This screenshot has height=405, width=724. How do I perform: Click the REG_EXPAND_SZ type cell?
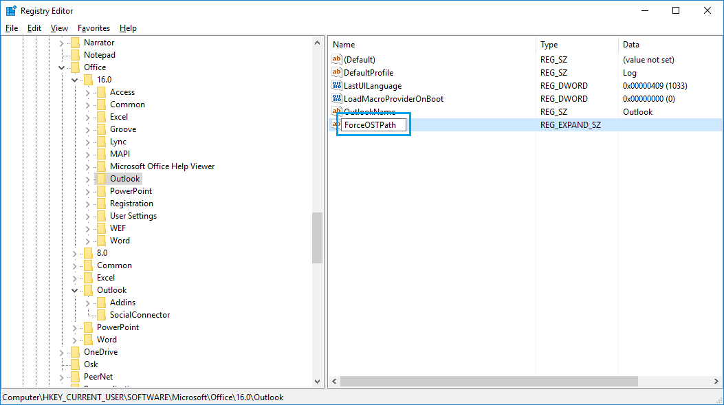(x=571, y=125)
